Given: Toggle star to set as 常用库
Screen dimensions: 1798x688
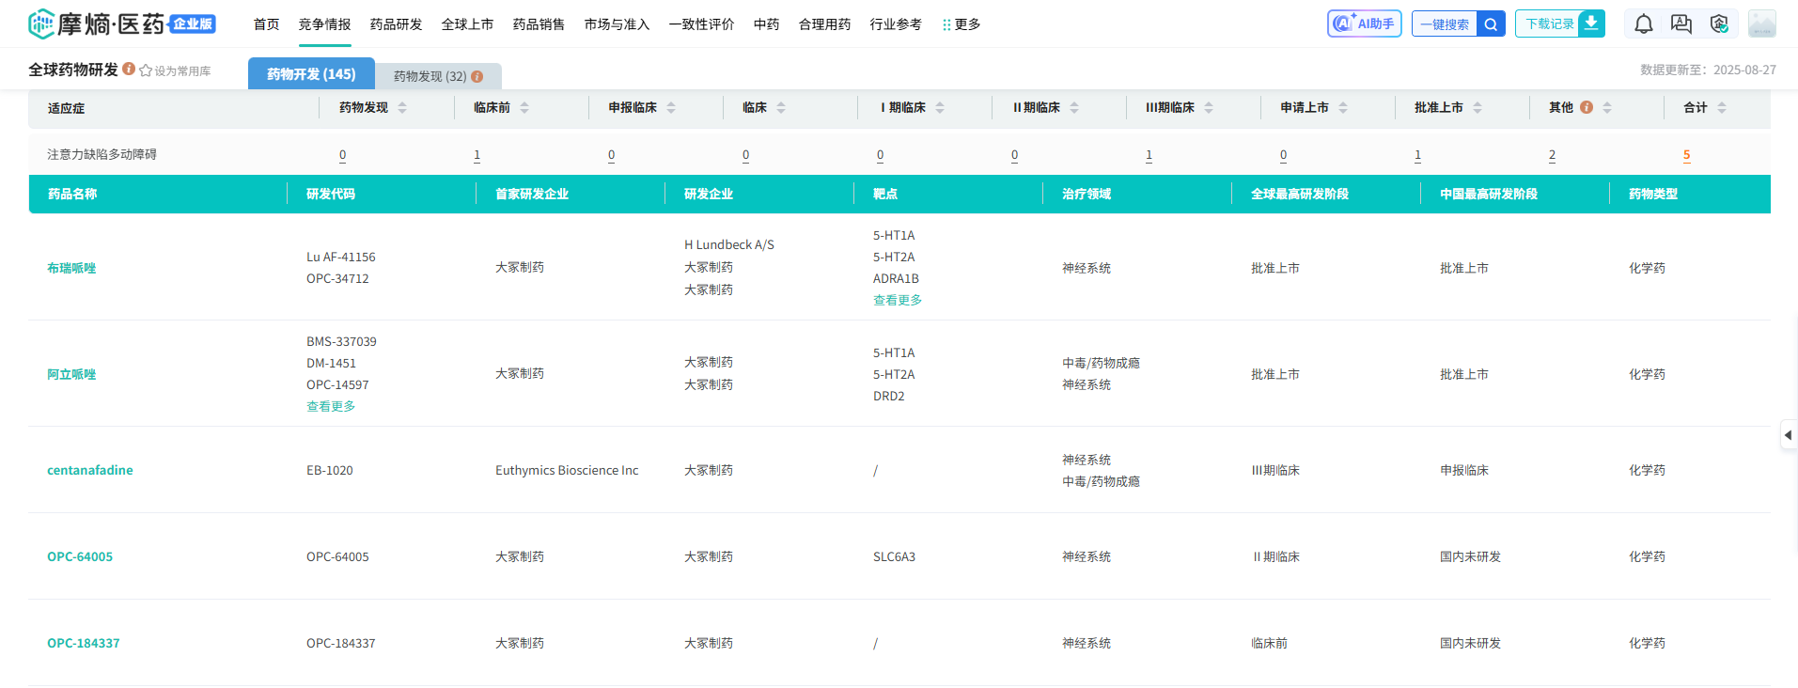Looking at the screenshot, I should 146,70.
